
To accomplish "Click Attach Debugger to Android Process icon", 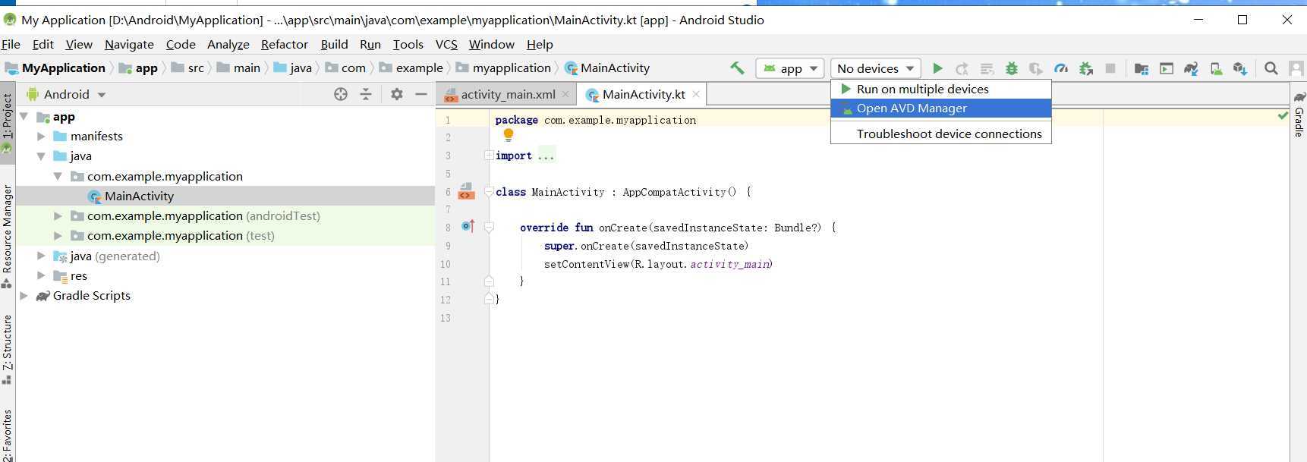I will [1086, 68].
